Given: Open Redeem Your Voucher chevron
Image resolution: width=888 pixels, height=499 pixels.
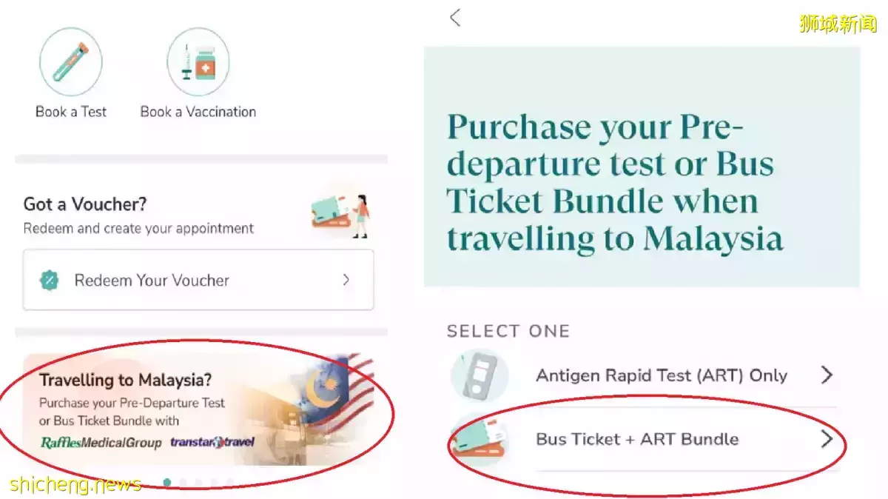Looking at the screenshot, I should [x=346, y=280].
